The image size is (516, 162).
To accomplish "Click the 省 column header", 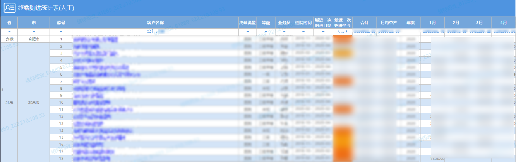I will point(9,23).
